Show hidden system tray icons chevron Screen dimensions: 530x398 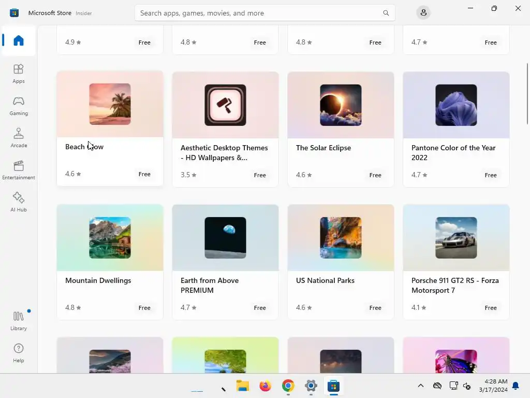[420, 386]
